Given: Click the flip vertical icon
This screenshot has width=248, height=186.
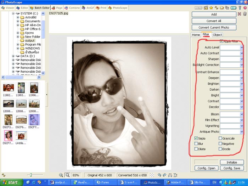Looking at the screenshot, I should tap(175, 175).
